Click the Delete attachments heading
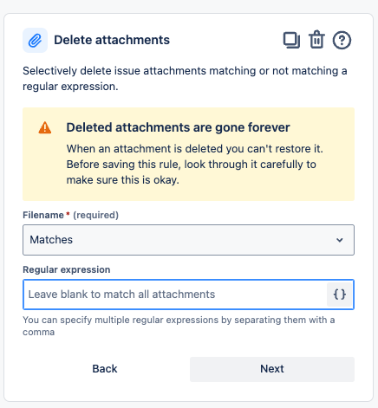This screenshot has height=408, width=378. click(x=112, y=40)
